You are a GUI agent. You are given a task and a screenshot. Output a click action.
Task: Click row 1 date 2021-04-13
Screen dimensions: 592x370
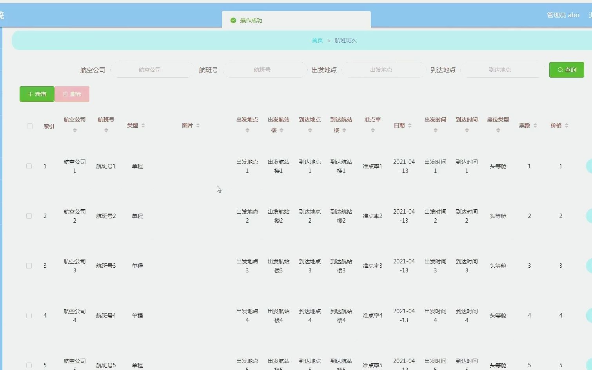coord(404,166)
